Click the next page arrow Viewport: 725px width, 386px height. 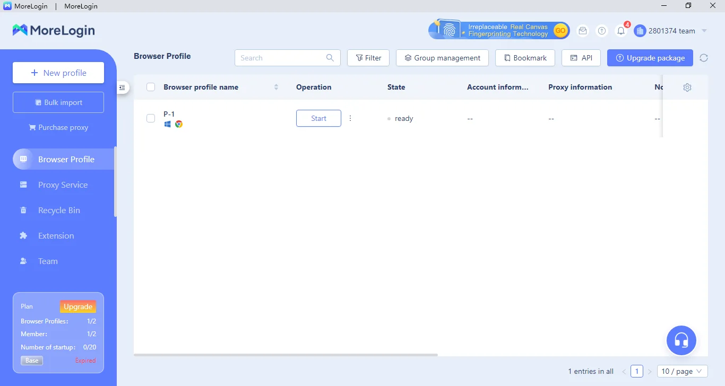tap(650, 371)
